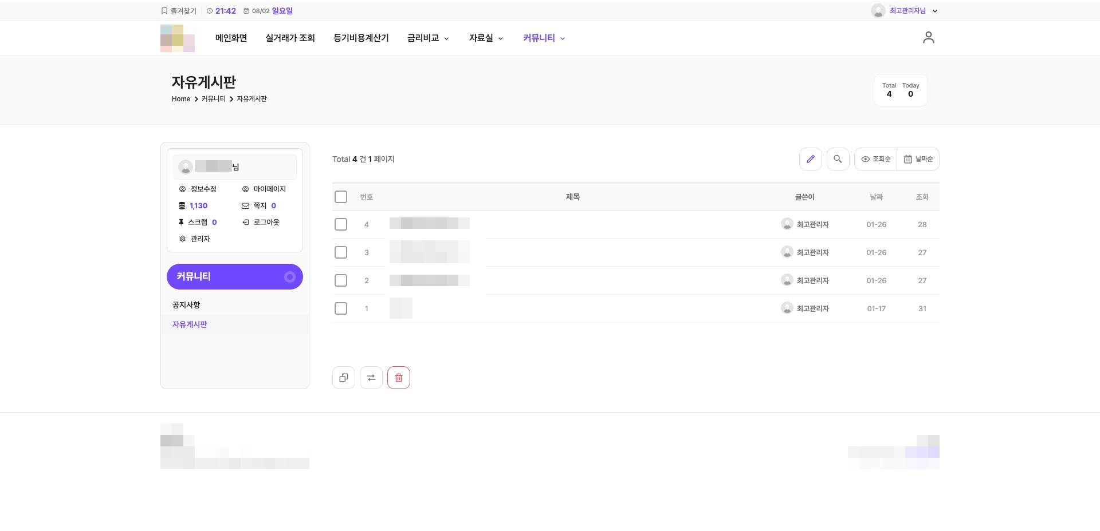1100x531 pixels.
Task: Open the 최고관리자님 account dropdown
Action: pyautogui.click(x=914, y=11)
